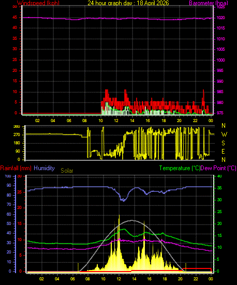Click the 40 value on temperature axis
Screen dimensions: 237x285
[x=219, y=176]
